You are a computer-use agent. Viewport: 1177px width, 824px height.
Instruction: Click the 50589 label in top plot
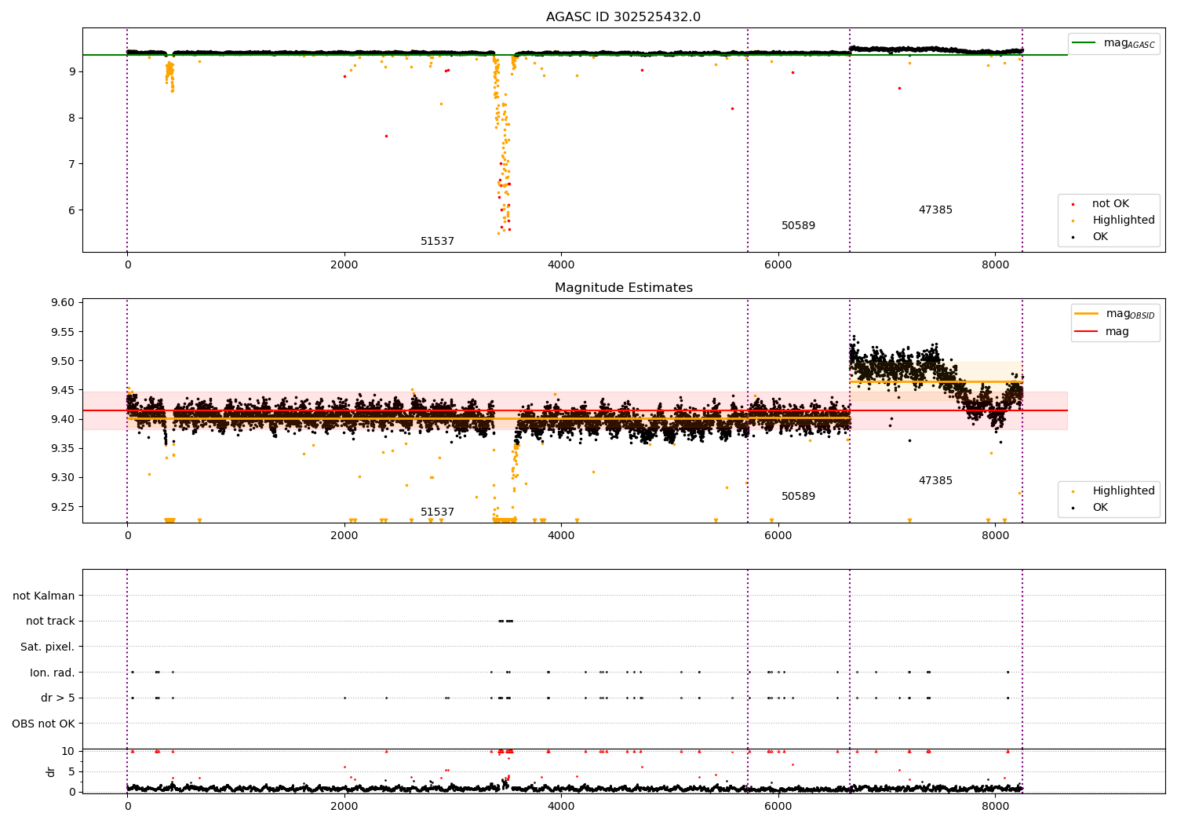click(x=798, y=226)
